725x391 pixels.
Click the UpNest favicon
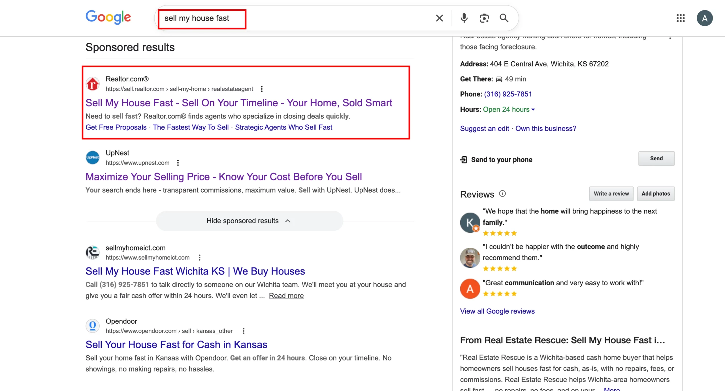point(93,157)
